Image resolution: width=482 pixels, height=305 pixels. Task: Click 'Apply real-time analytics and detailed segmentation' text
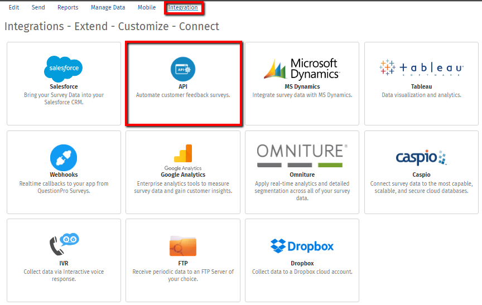pyautogui.click(x=302, y=191)
